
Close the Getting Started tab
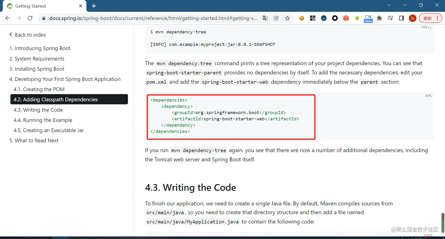(x=81, y=6)
